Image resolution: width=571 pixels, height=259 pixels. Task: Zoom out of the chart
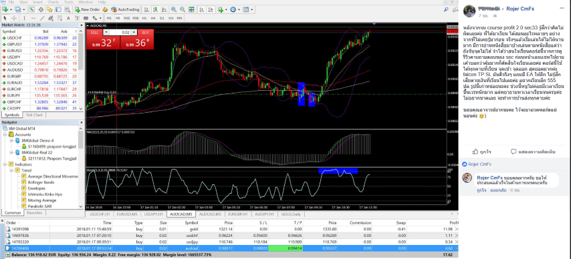point(183,9)
